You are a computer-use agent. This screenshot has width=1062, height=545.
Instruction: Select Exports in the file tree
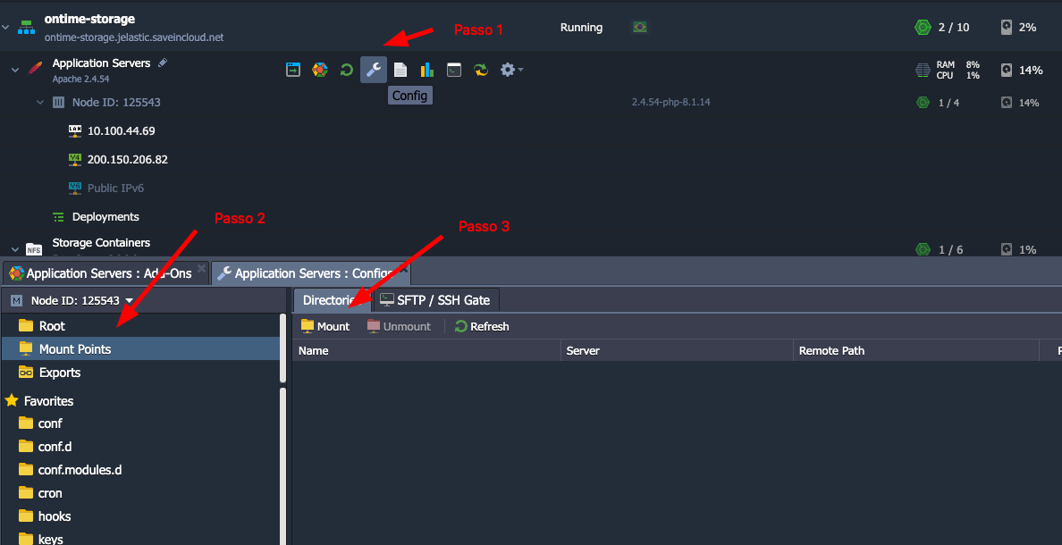tap(60, 373)
